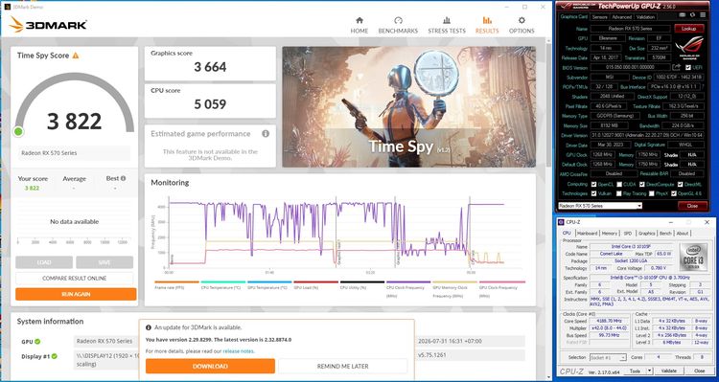Switch to the Memory tab in CPU-Z
The height and width of the screenshot is (382, 719).
(x=610, y=234)
